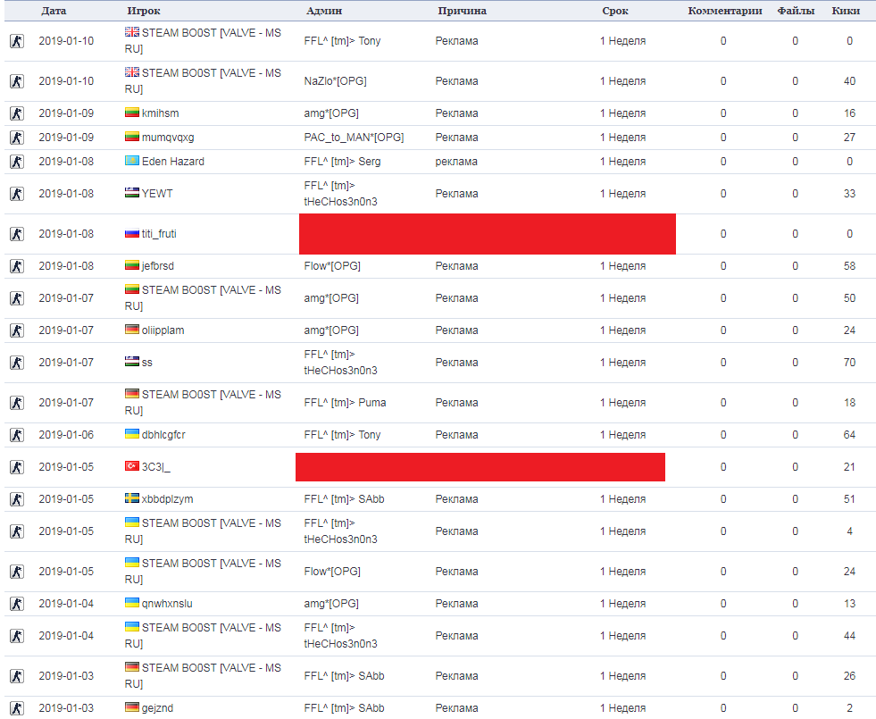Click the Kazakhstan flag beside Eden Hazard

pos(132,161)
